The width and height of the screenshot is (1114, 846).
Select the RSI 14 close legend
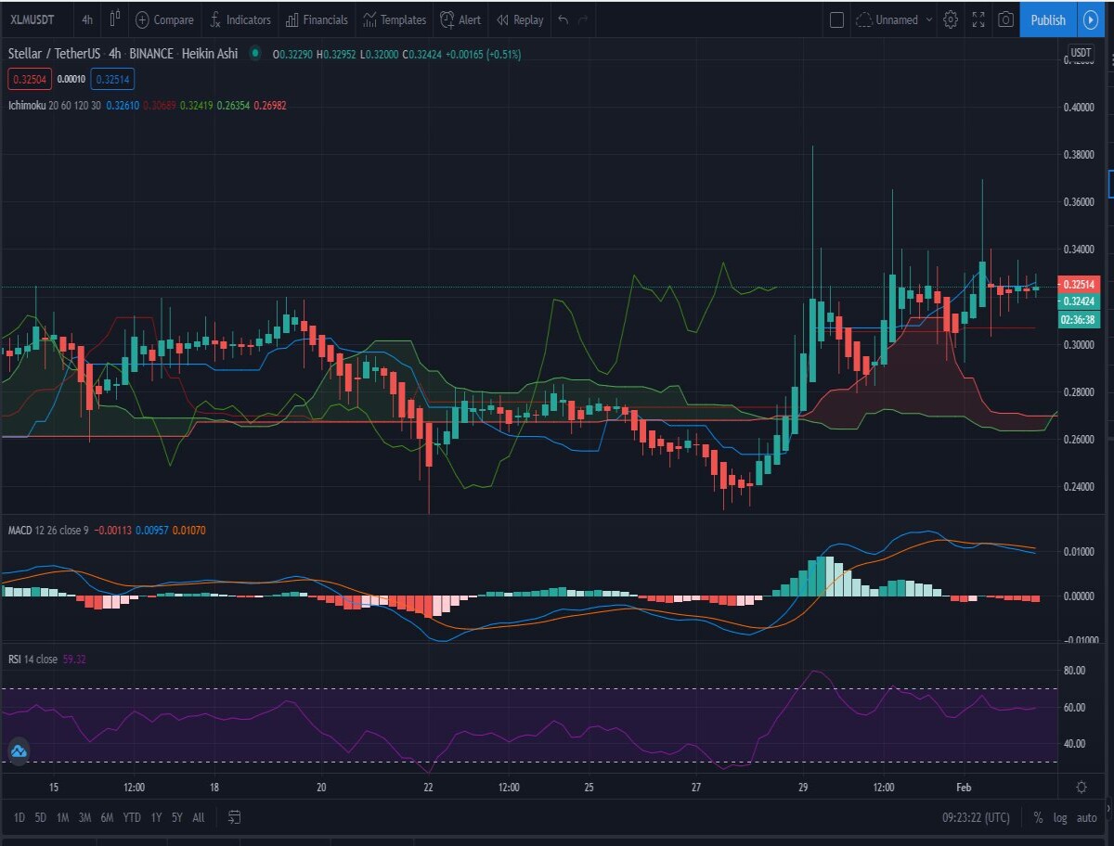pyautogui.click(x=32, y=659)
